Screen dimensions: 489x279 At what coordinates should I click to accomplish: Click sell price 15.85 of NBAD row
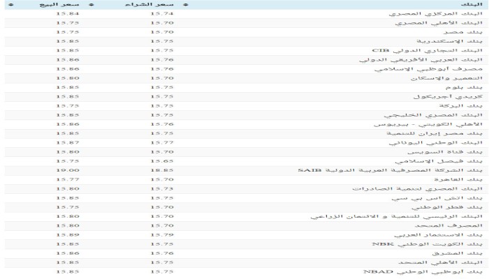[x=68, y=272]
